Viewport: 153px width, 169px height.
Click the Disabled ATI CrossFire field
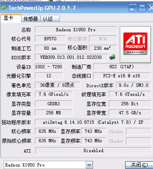[93, 150]
